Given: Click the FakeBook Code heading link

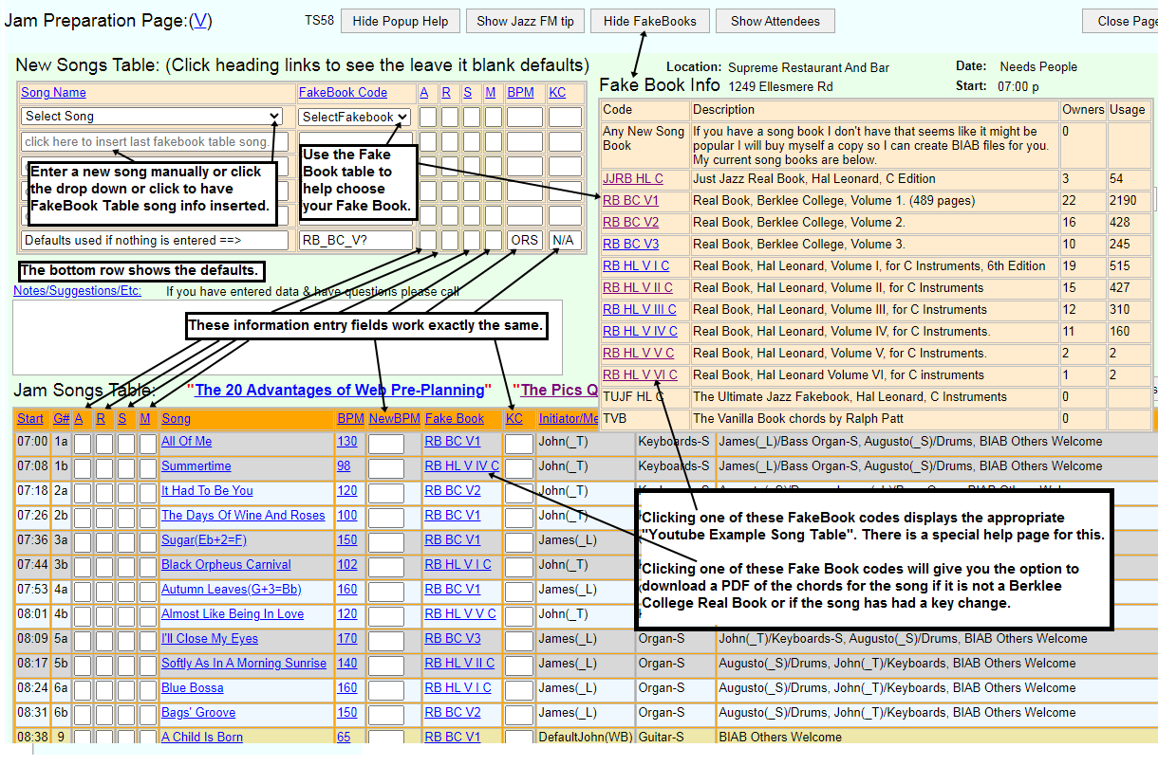Looking at the screenshot, I should point(343,93).
